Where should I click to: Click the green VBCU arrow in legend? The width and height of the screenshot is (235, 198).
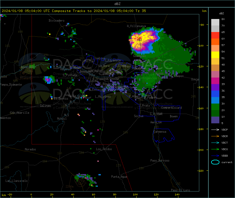(x=215, y=149)
